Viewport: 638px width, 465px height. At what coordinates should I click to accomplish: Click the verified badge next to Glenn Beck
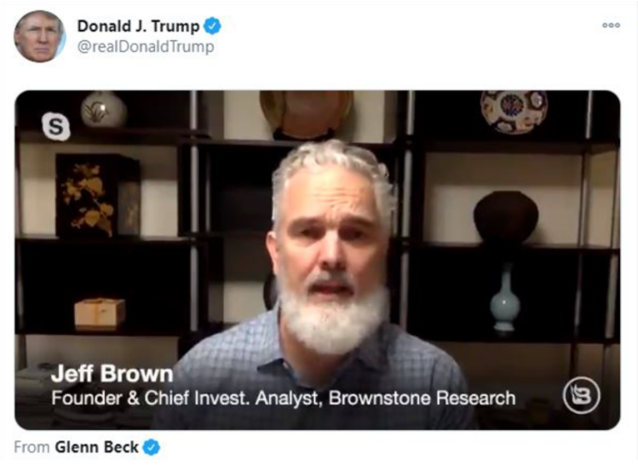click(x=152, y=447)
